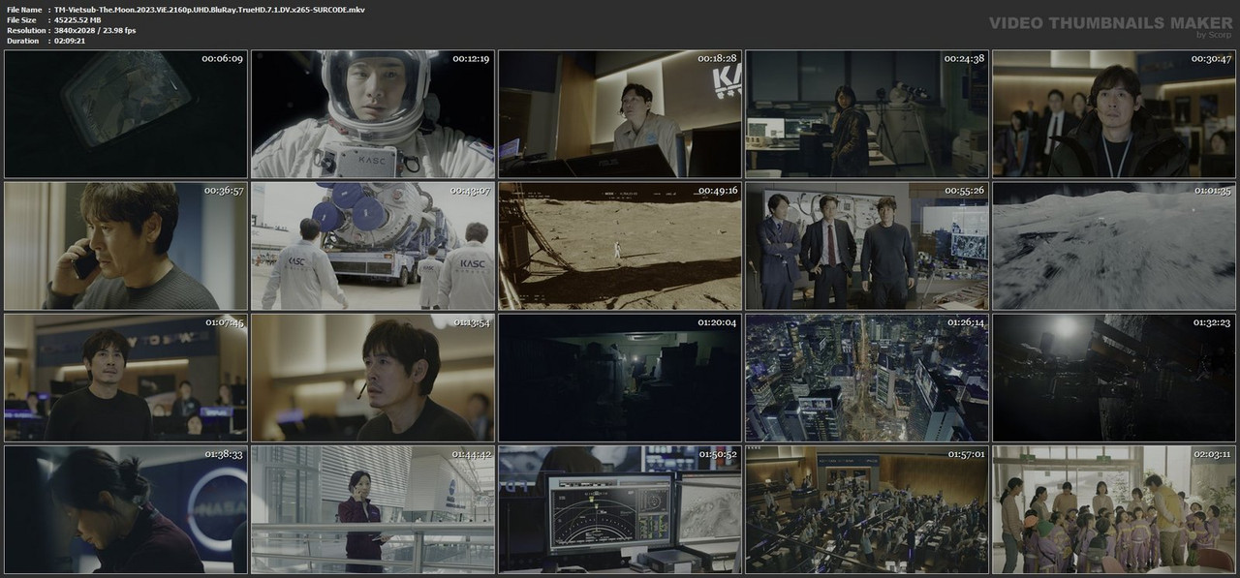Click the city aerial thumbnail at 01:26:14
This screenshot has height=578, width=1240.
867,378
